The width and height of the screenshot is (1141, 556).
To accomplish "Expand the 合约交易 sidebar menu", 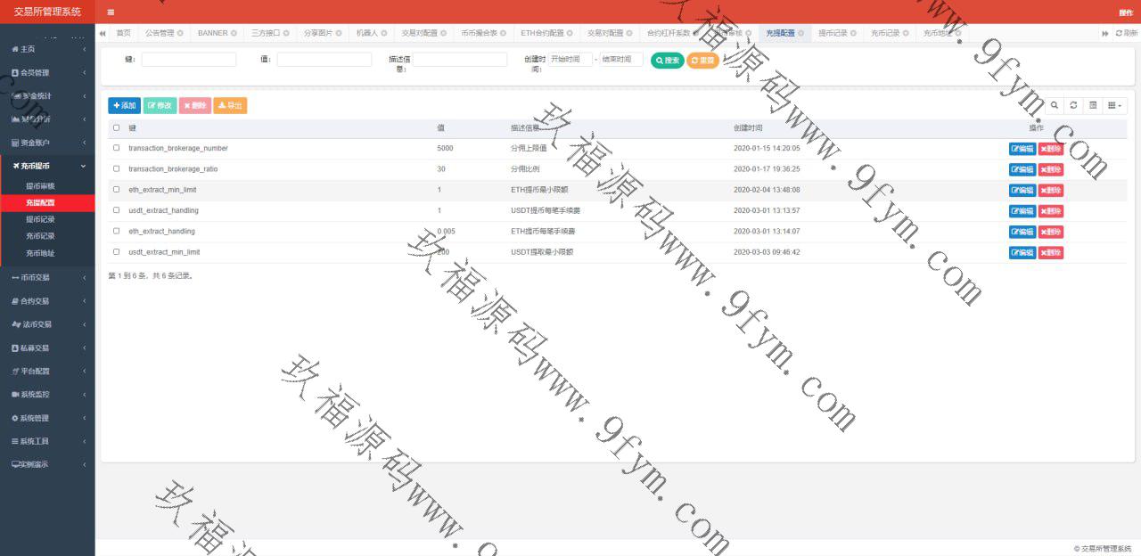I will point(47,301).
